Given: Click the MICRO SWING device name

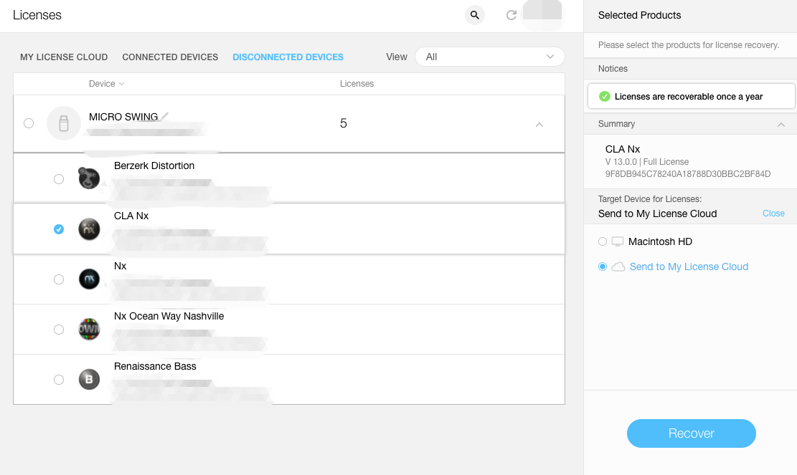Looking at the screenshot, I should point(123,117).
